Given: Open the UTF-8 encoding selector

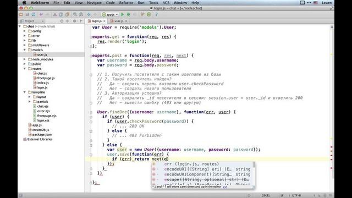Looking at the screenshot, I should click(304, 196).
